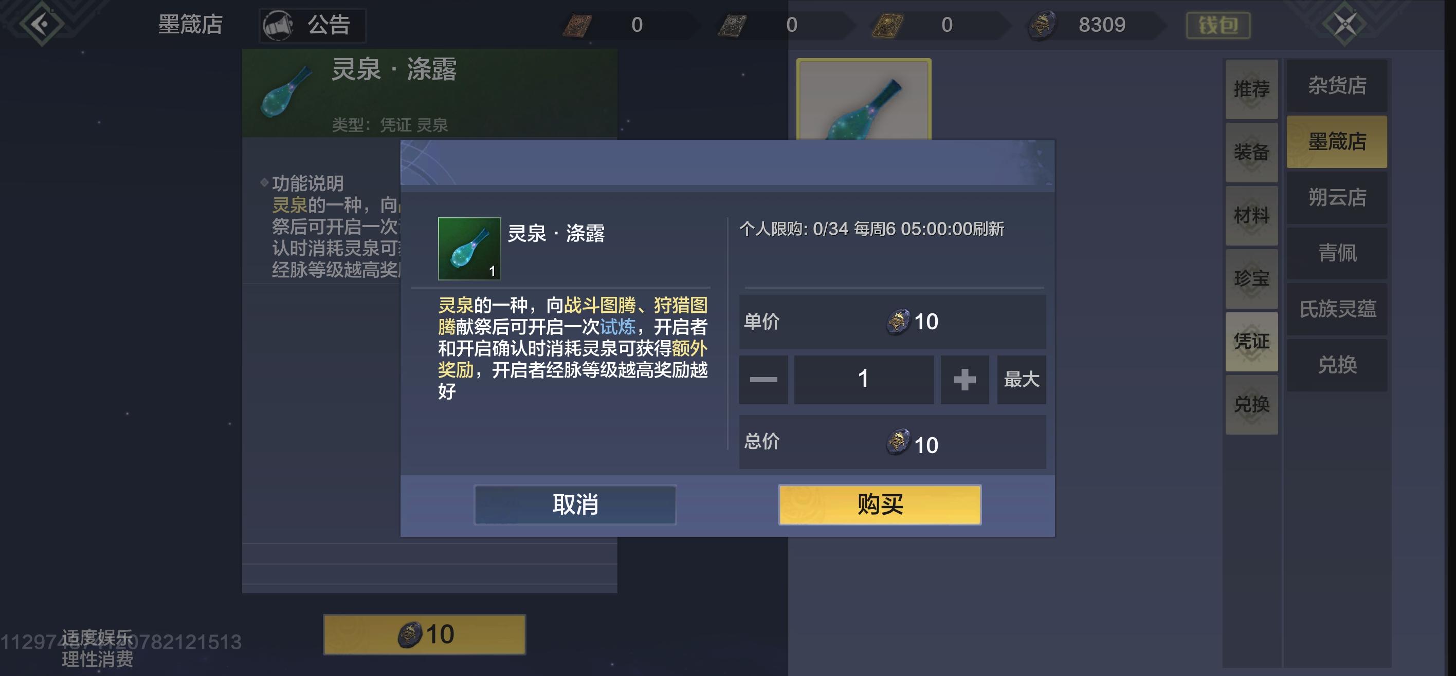This screenshot has width=1456, height=676.
Task: Click the minus quantity button
Action: click(763, 380)
